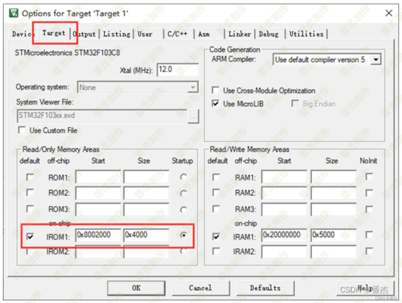This screenshot has width=402, height=303.
Task: Check the IRAM2 default checkbox
Action: (x=216, y=251)
